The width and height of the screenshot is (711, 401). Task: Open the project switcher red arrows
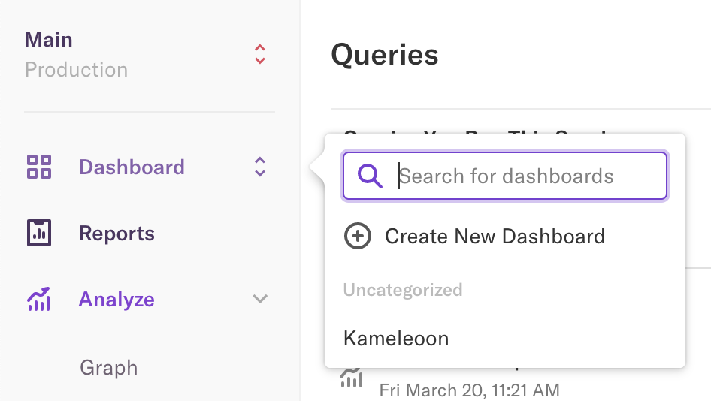[x=260, y=54]
